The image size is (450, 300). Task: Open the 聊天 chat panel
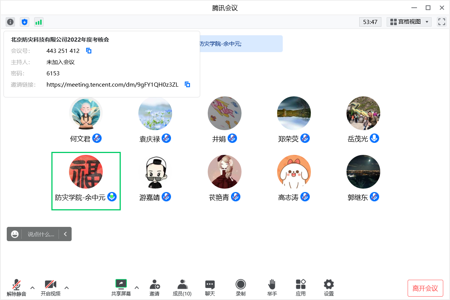(x=210, y=288)
